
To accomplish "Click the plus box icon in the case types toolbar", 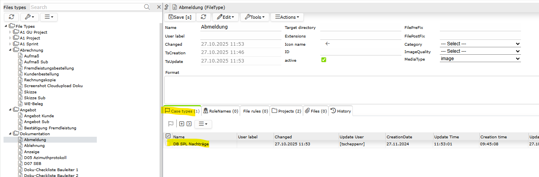I will coord(181,124).
